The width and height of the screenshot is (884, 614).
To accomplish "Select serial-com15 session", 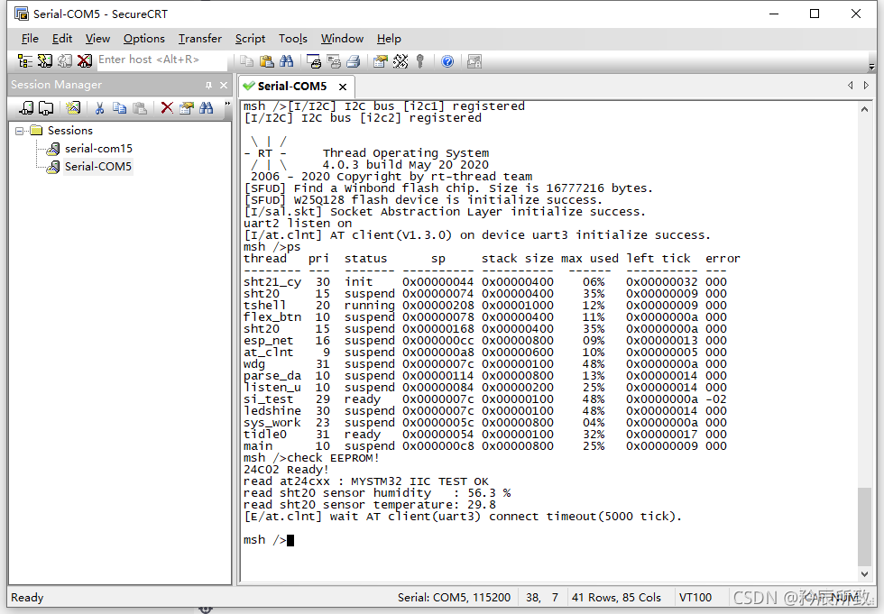I will [x=98, y=148].
